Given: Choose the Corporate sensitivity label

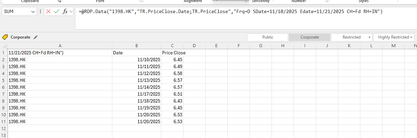Looking at the screenshot, I should [310, 37].
